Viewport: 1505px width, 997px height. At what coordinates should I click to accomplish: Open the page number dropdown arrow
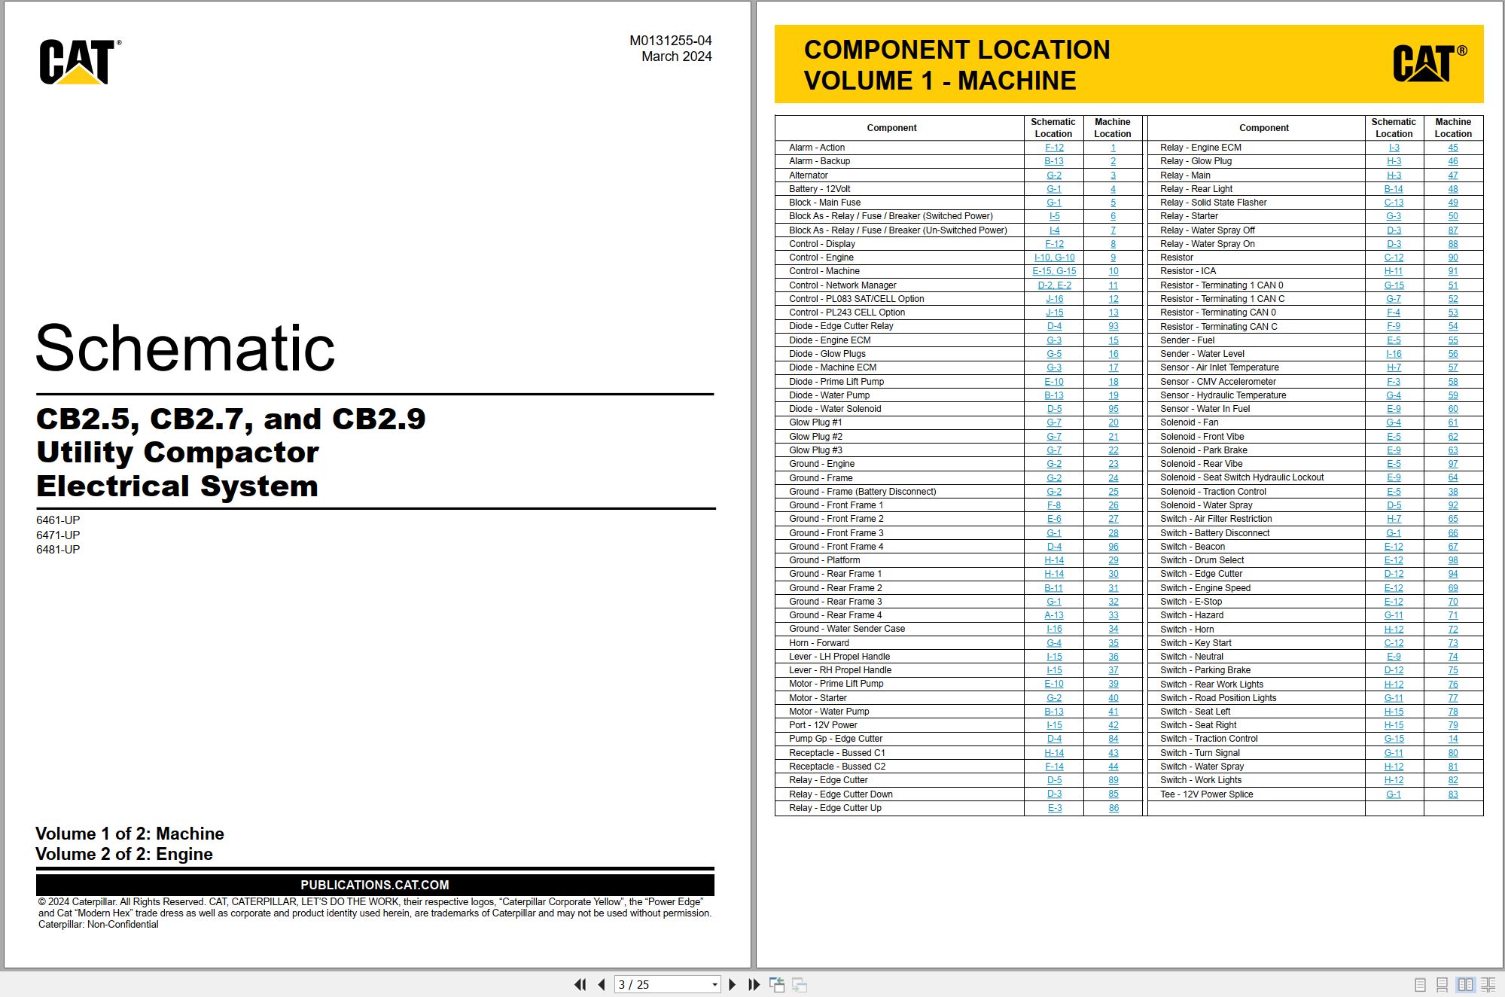pos(714,984)
